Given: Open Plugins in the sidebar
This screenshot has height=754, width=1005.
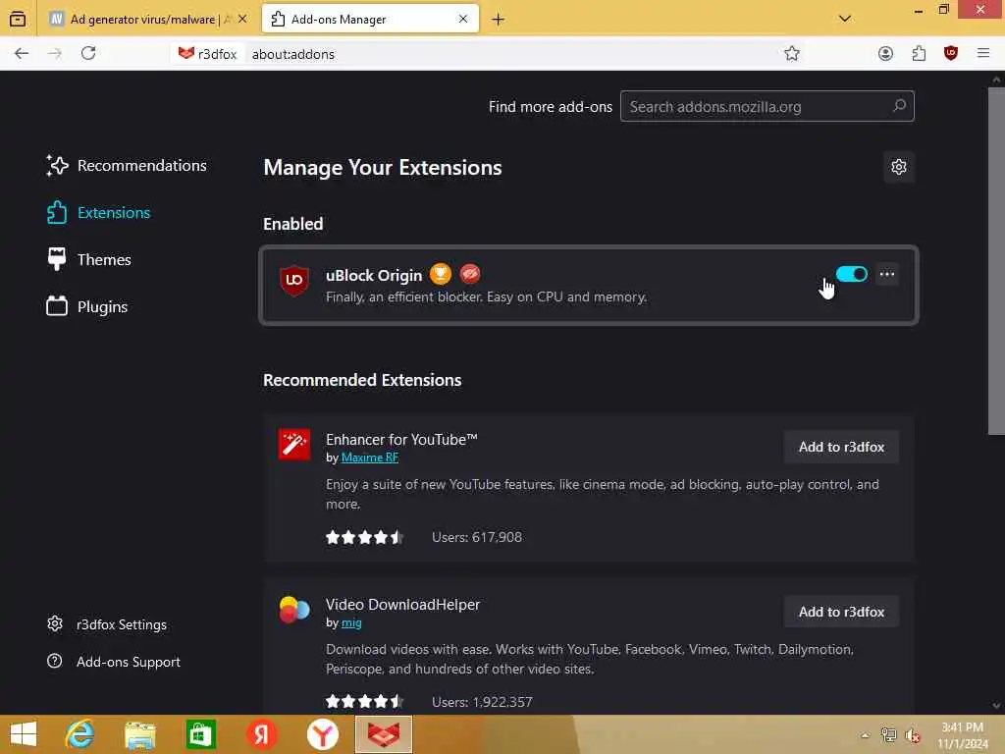Looking at the screenshot, I should click(x=87, y=306).
